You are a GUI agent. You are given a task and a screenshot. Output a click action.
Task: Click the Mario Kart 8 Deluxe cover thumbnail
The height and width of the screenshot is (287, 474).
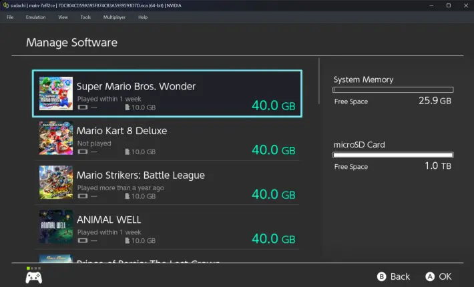pyautogui.click(x=56, y=137)
